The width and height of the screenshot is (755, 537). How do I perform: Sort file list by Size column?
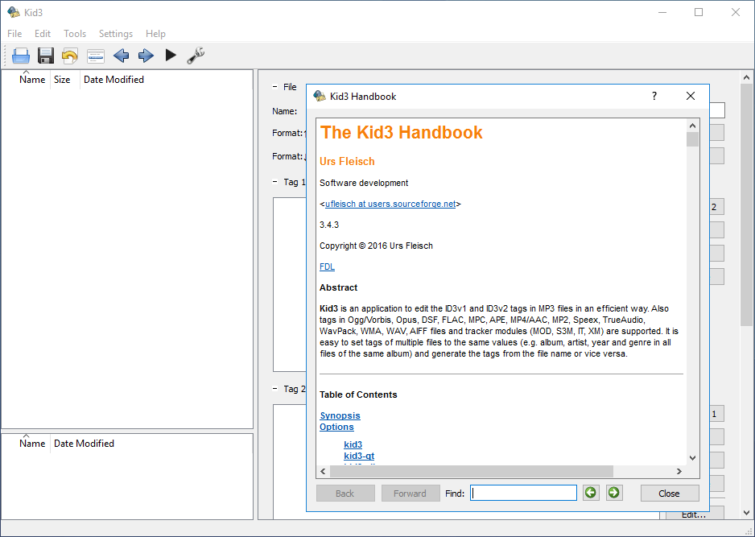[x=62, y=80]
